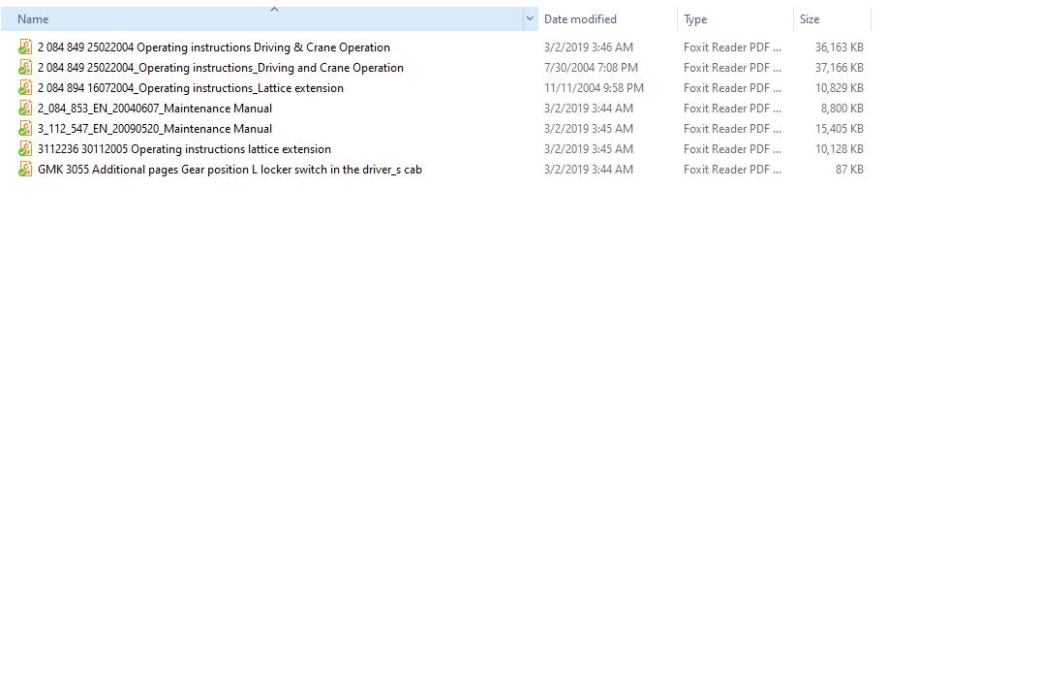Click the size value '37,166 KB'
Screen dimensions: 1040x690
839,68
